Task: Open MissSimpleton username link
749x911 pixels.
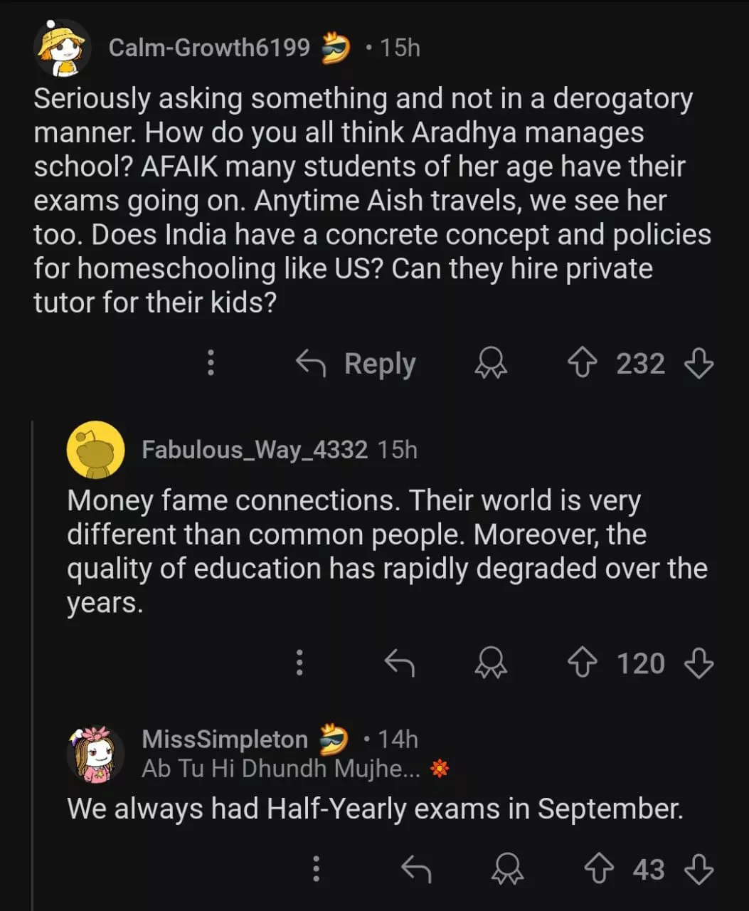Action: coord(225,739)
